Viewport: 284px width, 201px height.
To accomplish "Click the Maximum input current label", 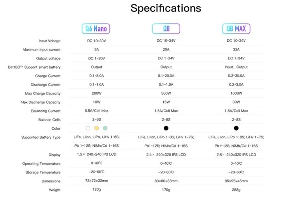I will coord(41,50).
